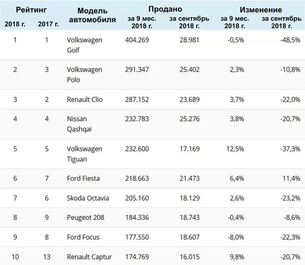
Task: Click the Модель автомобиля header
Action: point(92,15)
